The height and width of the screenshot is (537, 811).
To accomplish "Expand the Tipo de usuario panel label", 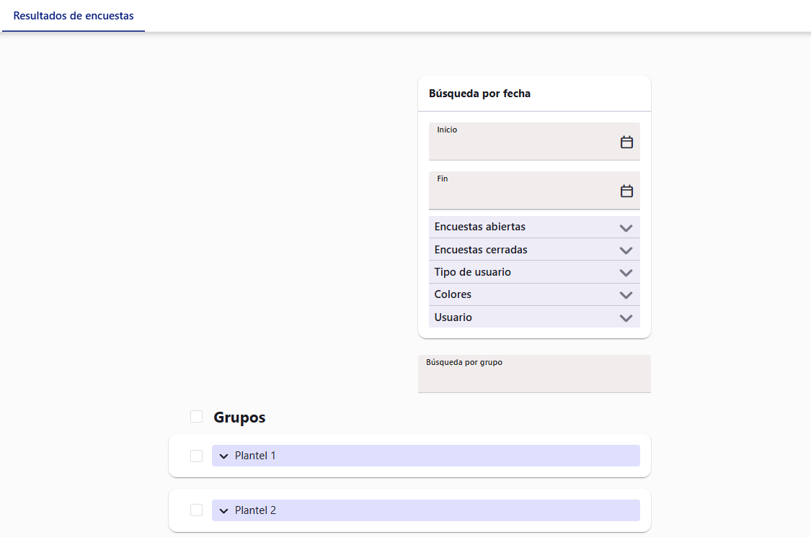I will coord(472,272).
